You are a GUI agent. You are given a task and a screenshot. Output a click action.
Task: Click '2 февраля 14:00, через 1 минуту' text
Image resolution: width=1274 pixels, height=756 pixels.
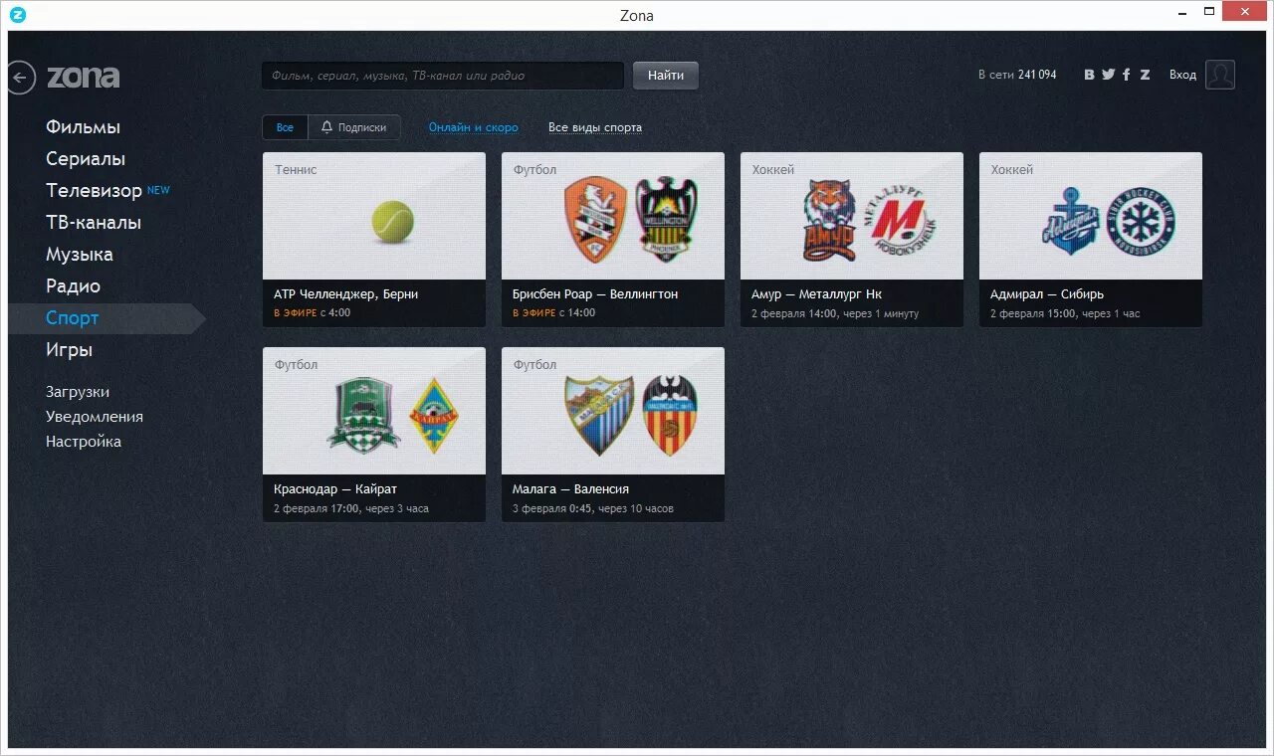click(x=835, y=313)
